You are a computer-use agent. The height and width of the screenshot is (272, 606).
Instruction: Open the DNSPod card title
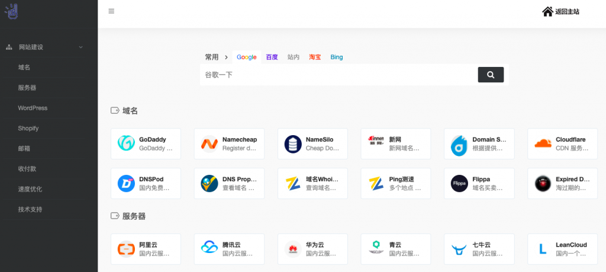click(151, 180)
